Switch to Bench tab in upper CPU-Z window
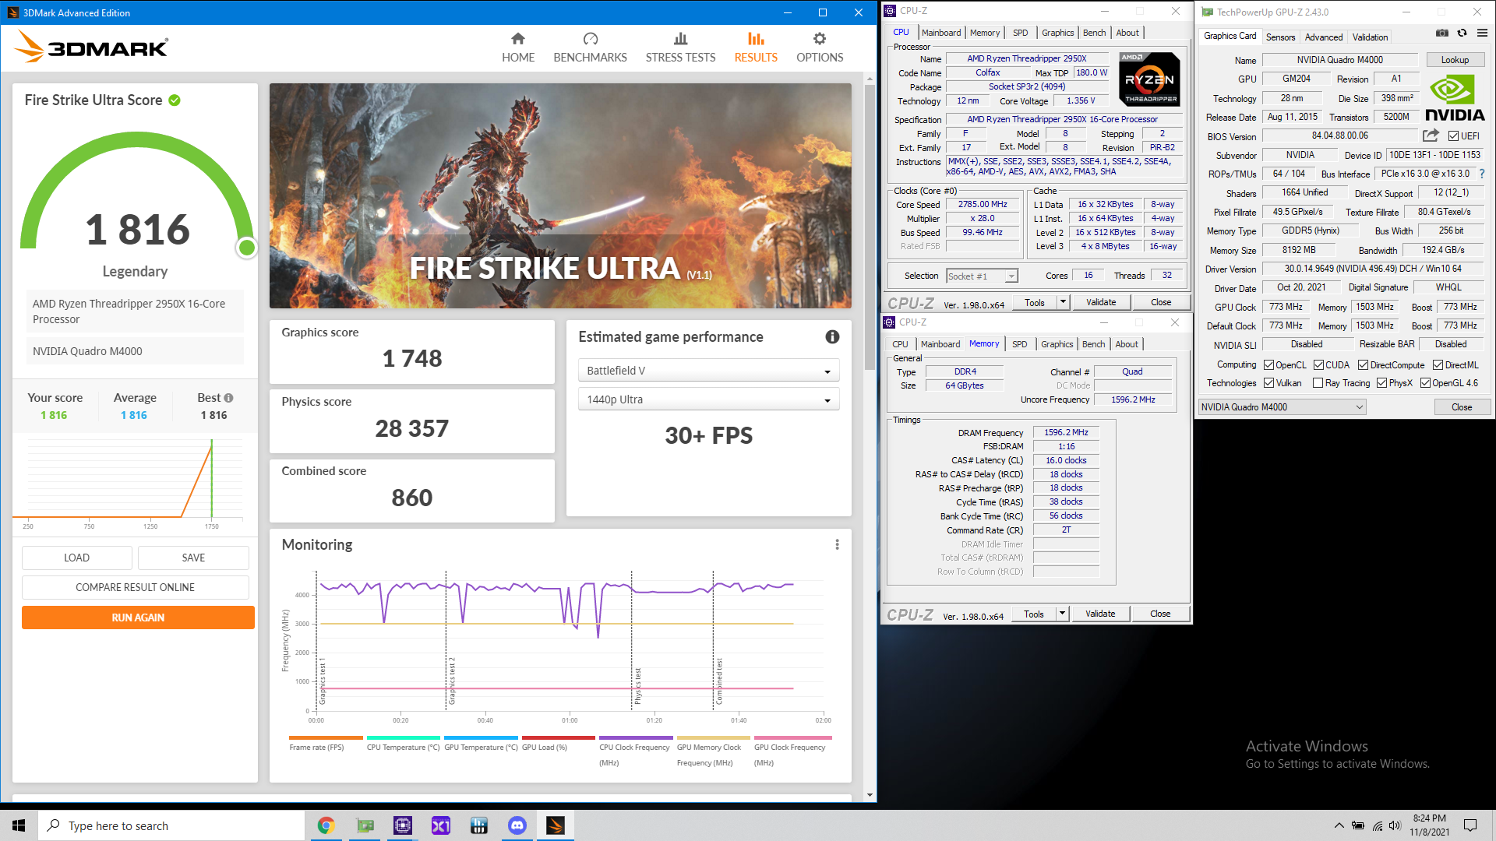The height and width of the screenshot is (841, 1496). [1094, 33]
